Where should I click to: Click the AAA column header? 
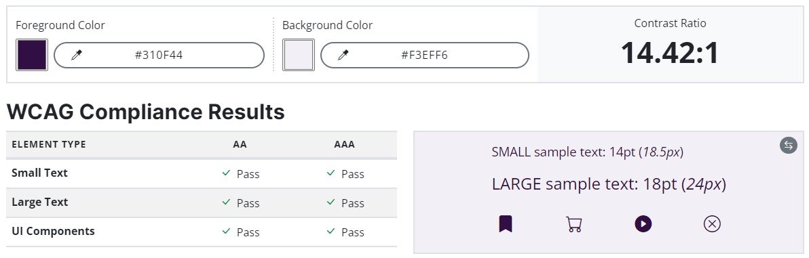pos(345,145)
